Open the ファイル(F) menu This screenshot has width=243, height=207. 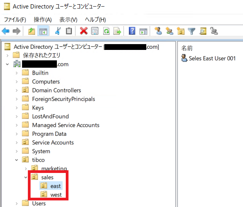tap(15, 20)
